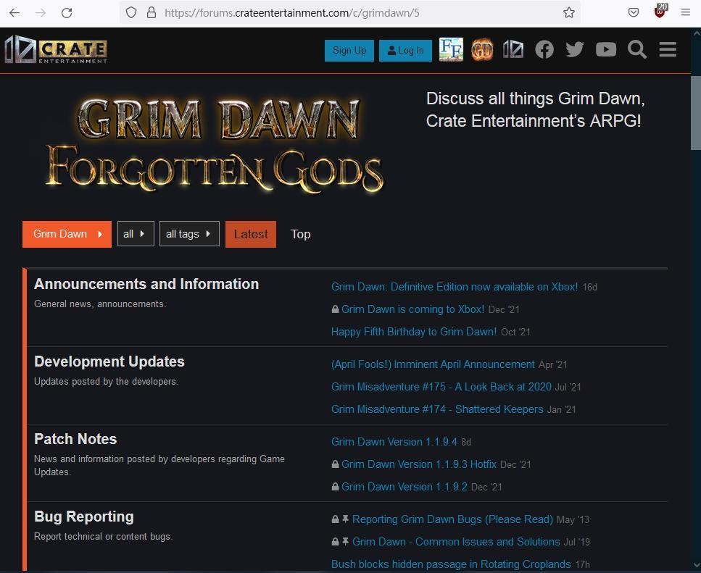Click the scrollbar down arrow
The image size is (701, 573).
[x=696, y=564]
